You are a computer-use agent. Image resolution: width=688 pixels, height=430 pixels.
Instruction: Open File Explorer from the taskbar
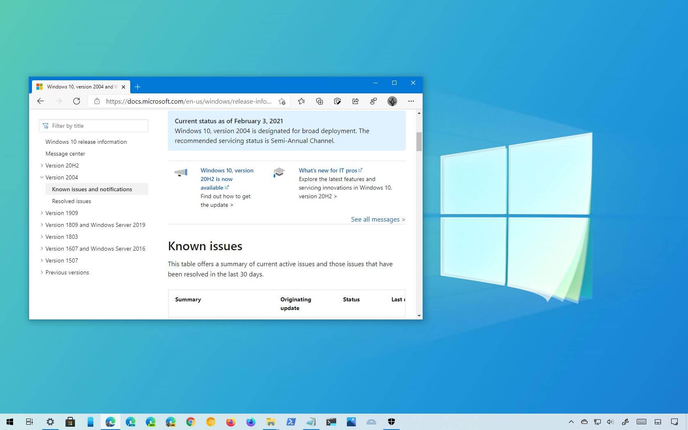point(271,422)
